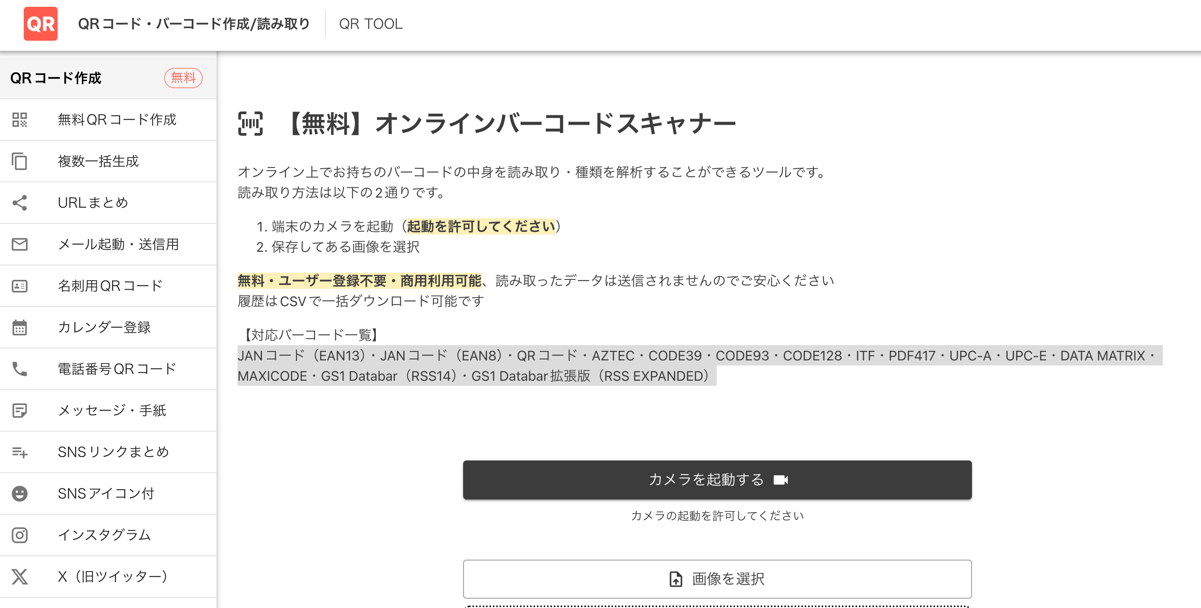Click the share icon next to URLまとめ
The width and height of the screenshot is (1201, 608).
(20, 202)
